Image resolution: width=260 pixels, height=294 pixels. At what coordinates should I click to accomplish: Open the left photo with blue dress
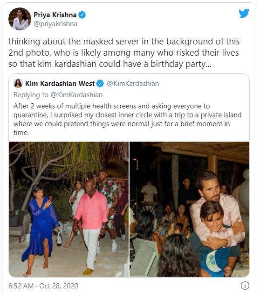click(68, 209)
